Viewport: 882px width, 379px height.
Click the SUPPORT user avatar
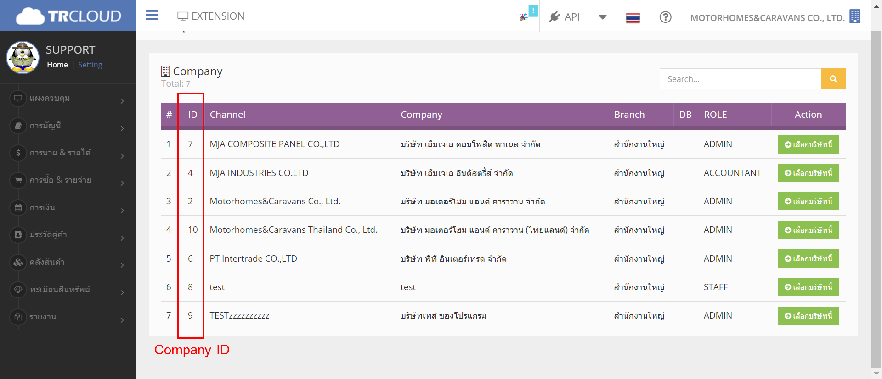click(x=23, y=57)
